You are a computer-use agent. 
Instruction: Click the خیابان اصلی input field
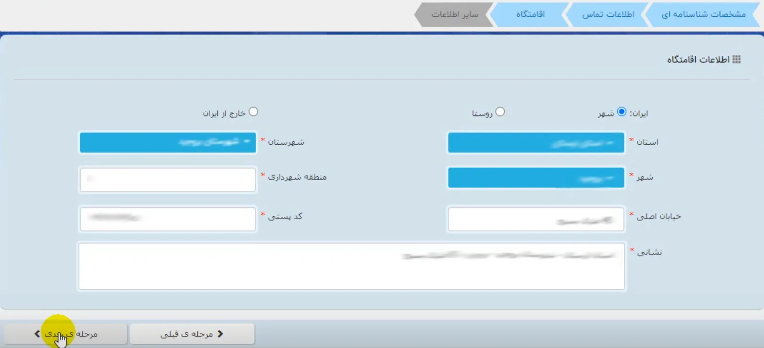click(536, 219)
